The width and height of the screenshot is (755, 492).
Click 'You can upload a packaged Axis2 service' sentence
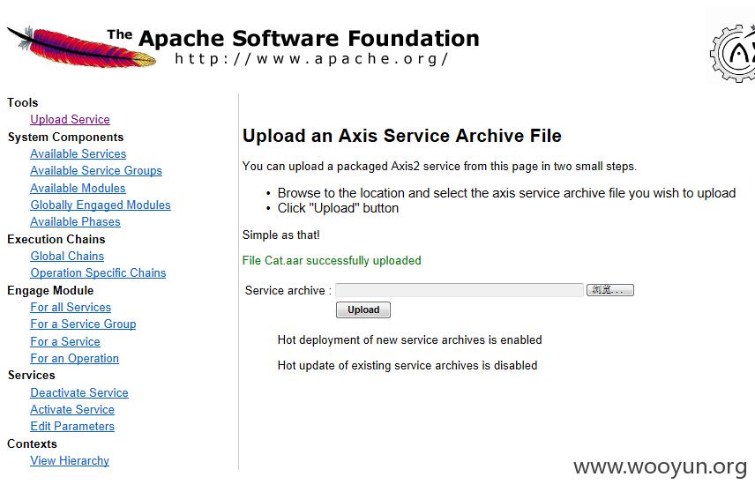pyautogui.click(x=439, y=167)
